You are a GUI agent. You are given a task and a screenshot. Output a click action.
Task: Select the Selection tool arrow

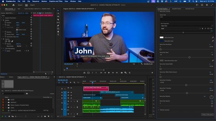(x=58, y=10)
